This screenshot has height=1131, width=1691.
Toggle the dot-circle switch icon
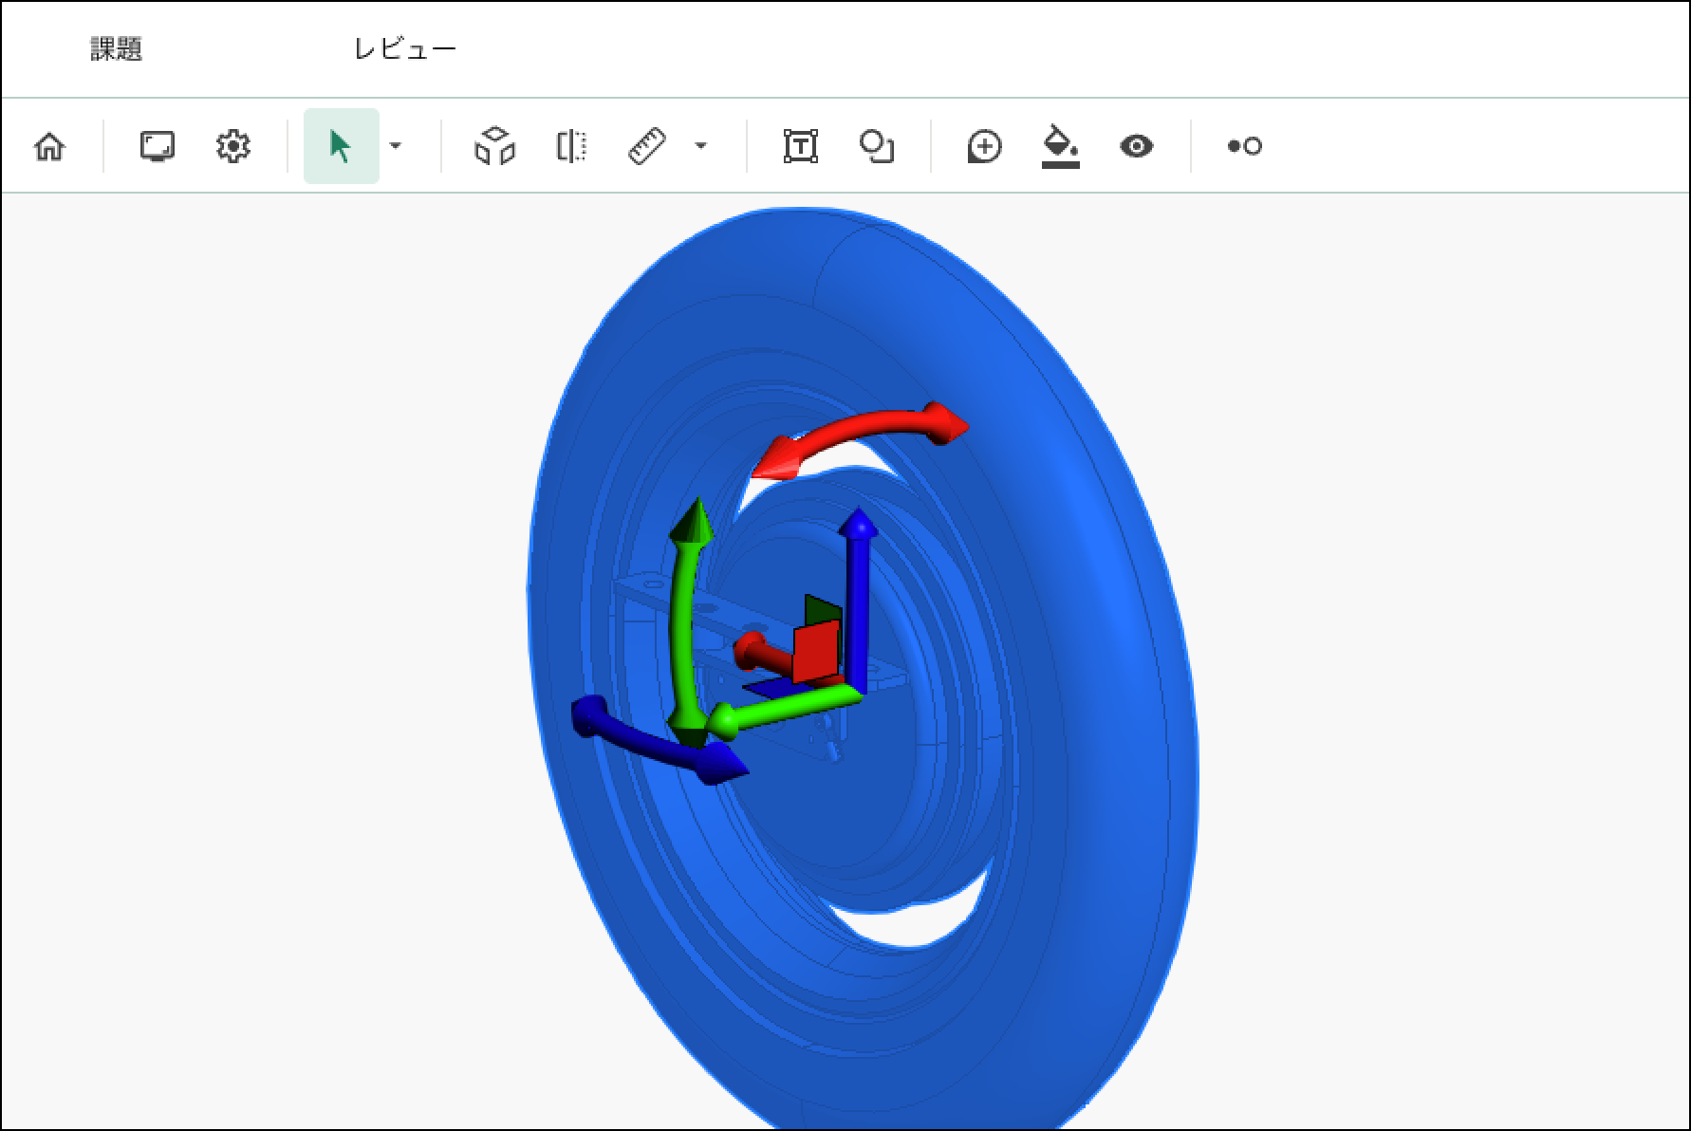point(1244,146)
